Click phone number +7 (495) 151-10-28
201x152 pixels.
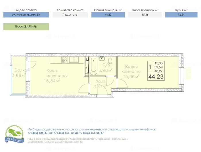click(66, 133)
